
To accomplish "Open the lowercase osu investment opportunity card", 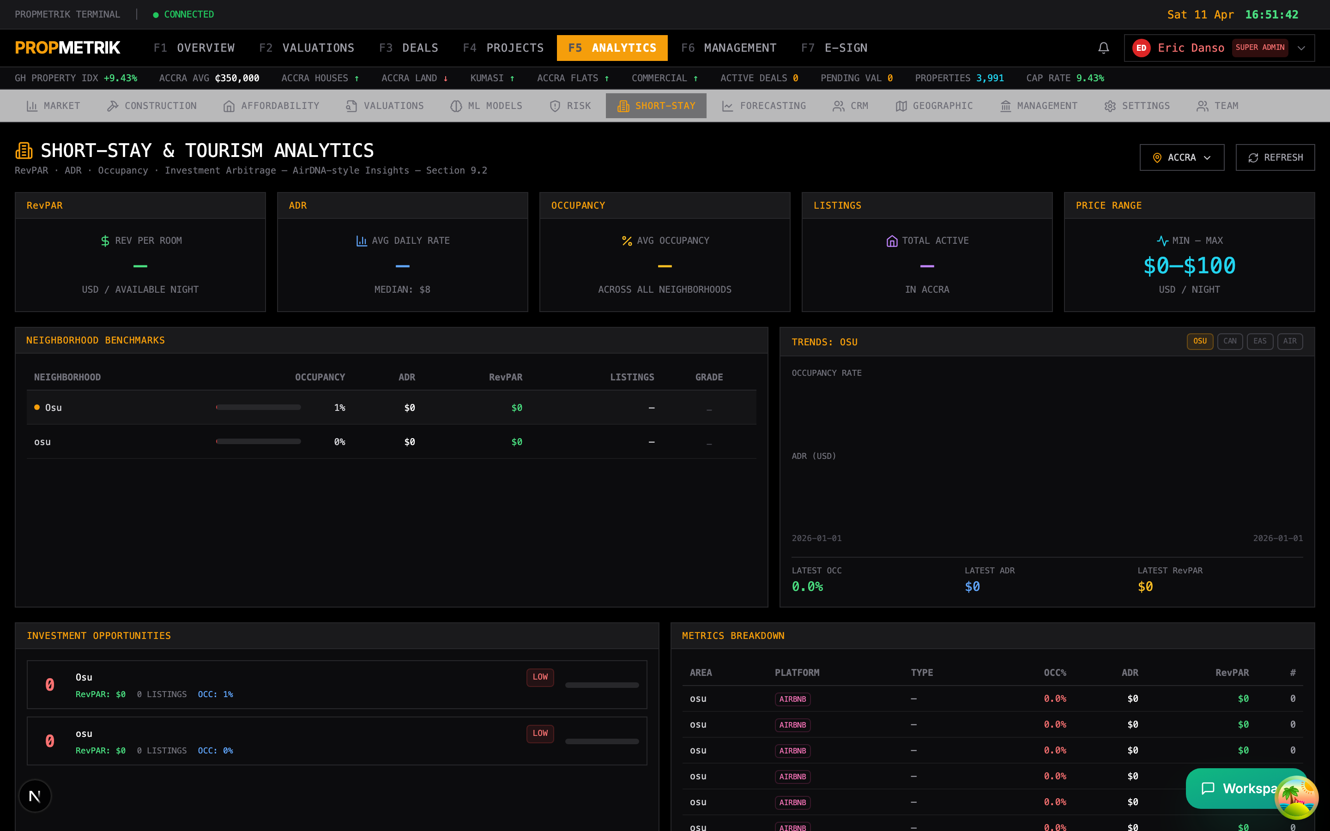I will (x=337, y=741).
